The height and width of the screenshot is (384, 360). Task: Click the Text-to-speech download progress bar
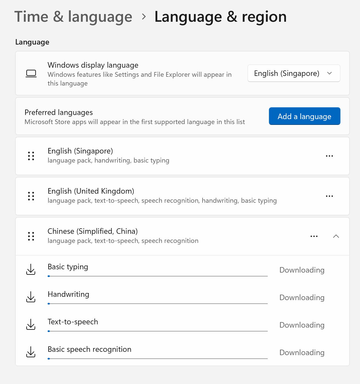(158, 331)
